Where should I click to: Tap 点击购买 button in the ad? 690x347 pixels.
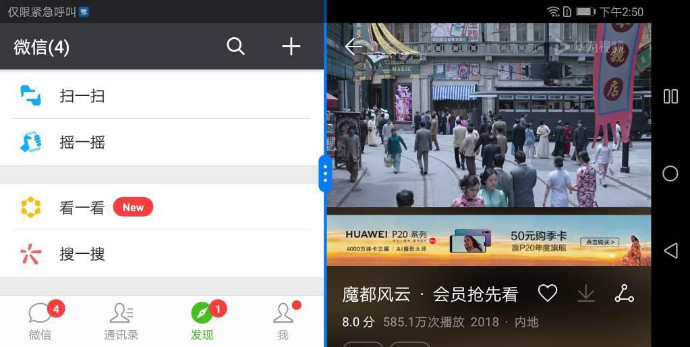pyautogui.click(x=600, y=242)
